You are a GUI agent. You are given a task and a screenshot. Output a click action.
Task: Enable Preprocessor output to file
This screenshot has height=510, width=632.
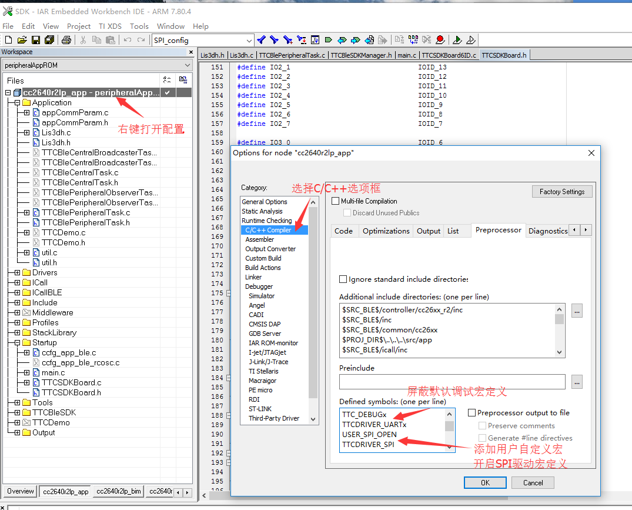click(x=472, y=412)
